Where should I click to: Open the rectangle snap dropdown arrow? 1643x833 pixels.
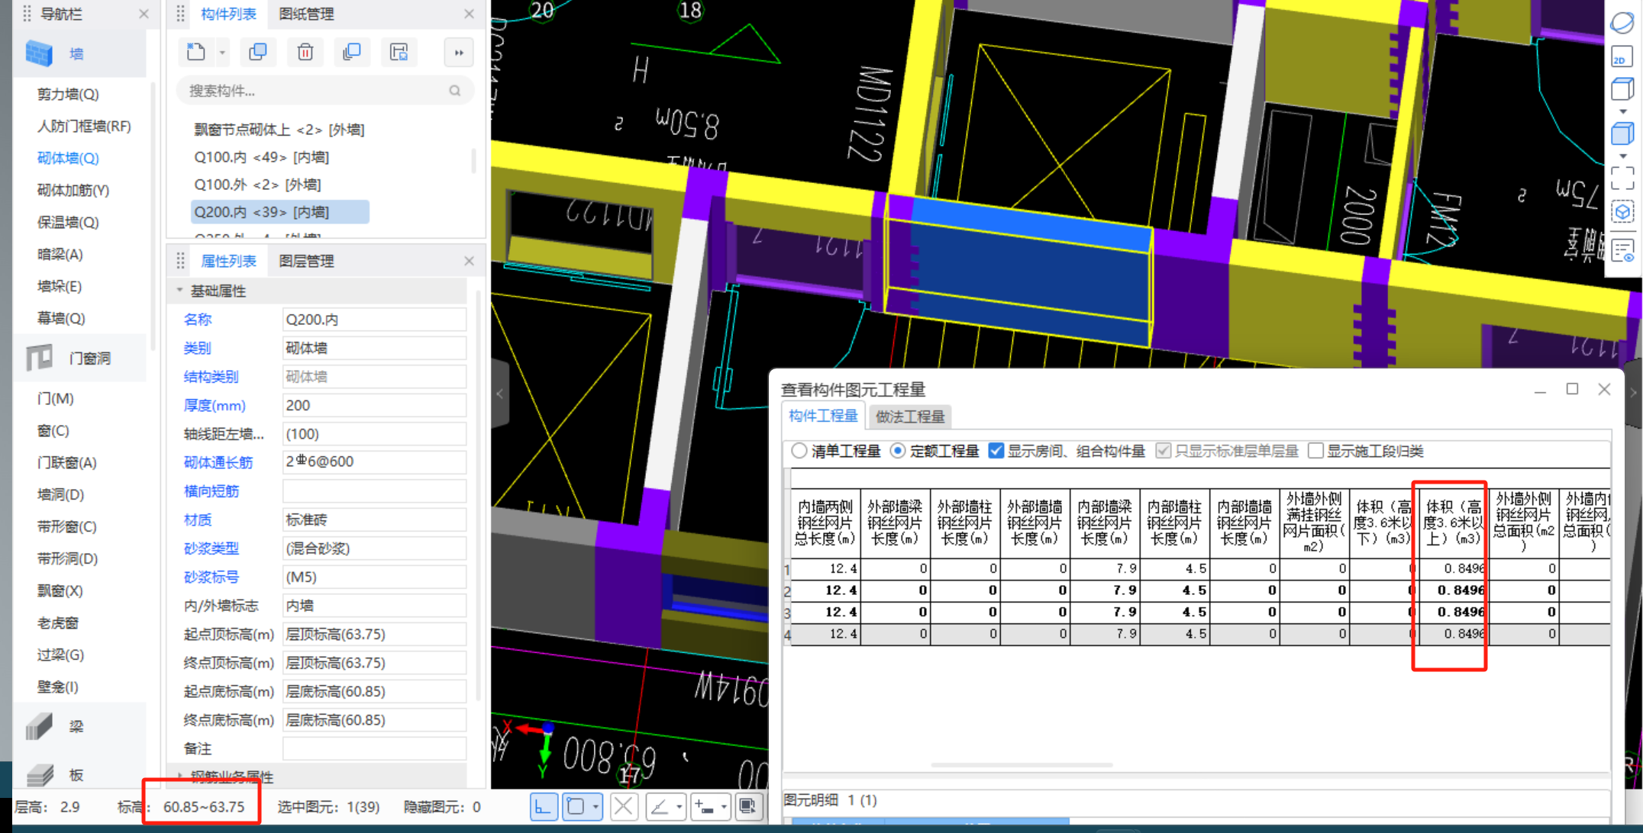pos(596,806)
